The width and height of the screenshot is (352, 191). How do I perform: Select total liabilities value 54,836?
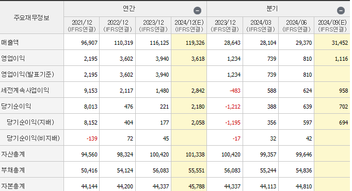[x=303, y=170]
